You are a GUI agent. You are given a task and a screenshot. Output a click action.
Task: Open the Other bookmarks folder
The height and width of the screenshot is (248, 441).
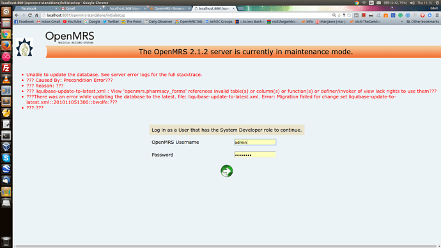[x=422, y=21]
